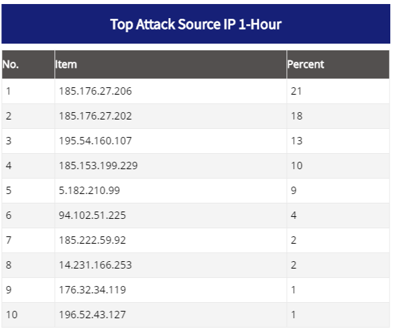The height and width of the screenshot is (331, 395).
Task: Click the percent value 13
Action: 296,141
